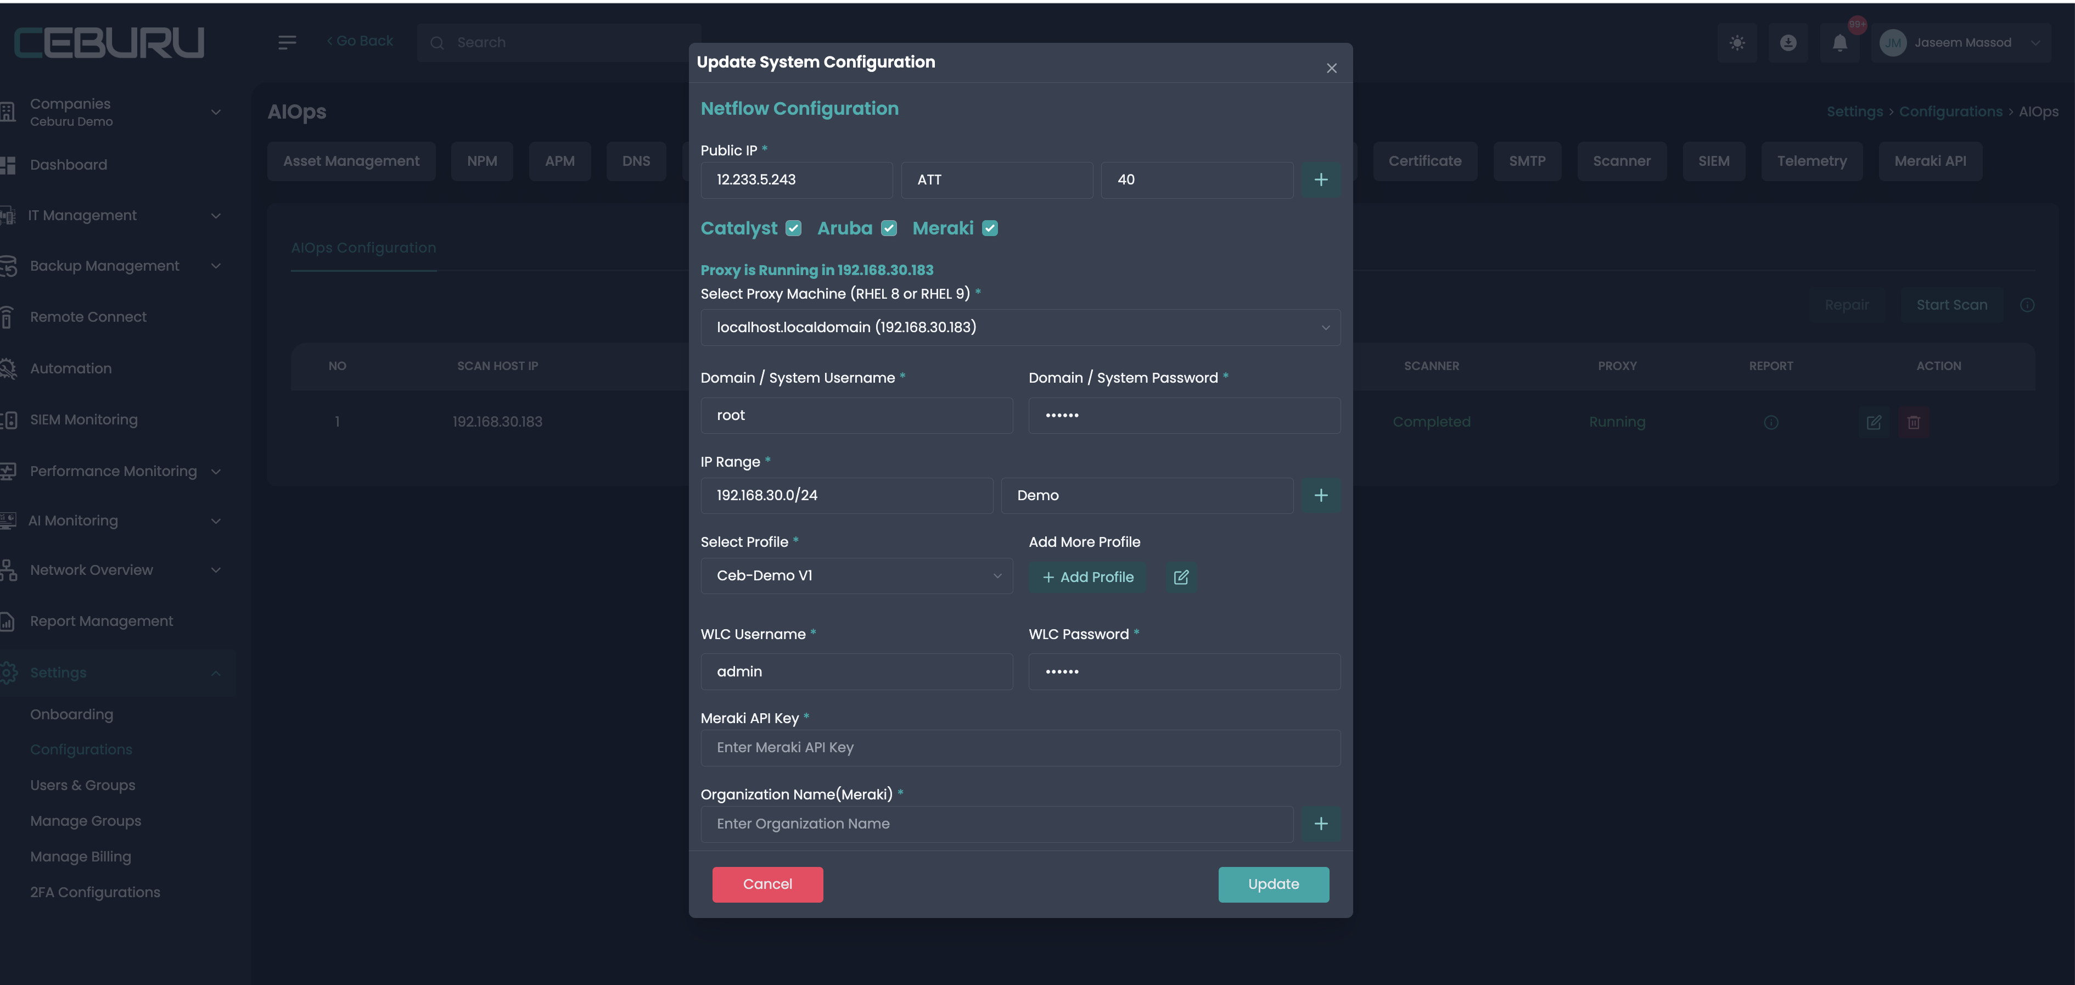This screenshot has width=2075, height=985.
Task: Close the Update System Configuration dialog
Action: (x=1331, y=69)
